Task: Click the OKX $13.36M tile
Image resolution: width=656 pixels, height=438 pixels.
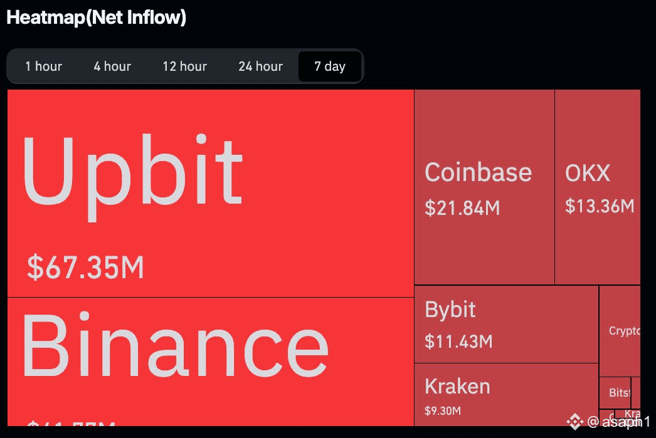Action: tap(598, 187)
